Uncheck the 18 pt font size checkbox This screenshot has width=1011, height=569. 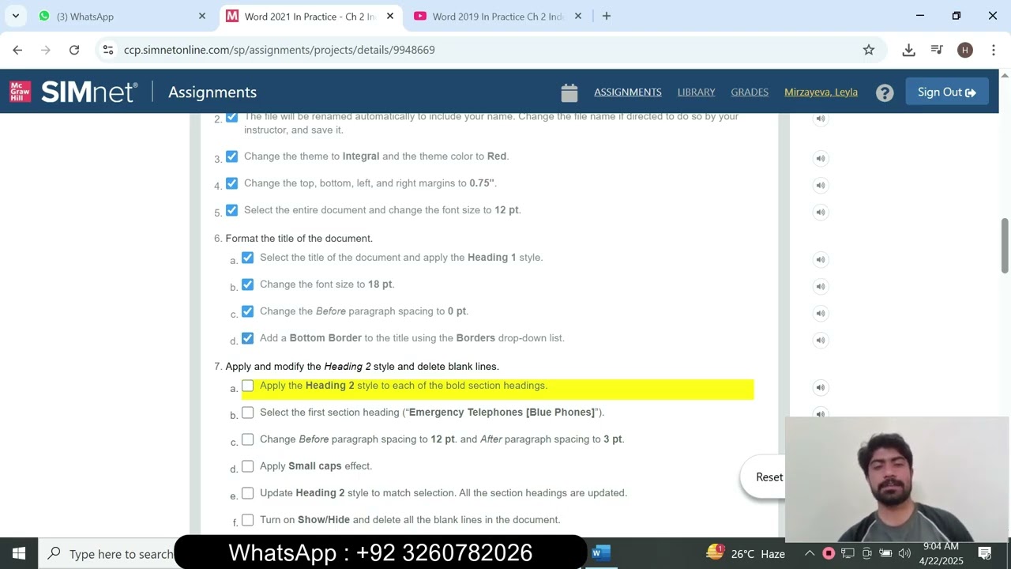point(247,284)
